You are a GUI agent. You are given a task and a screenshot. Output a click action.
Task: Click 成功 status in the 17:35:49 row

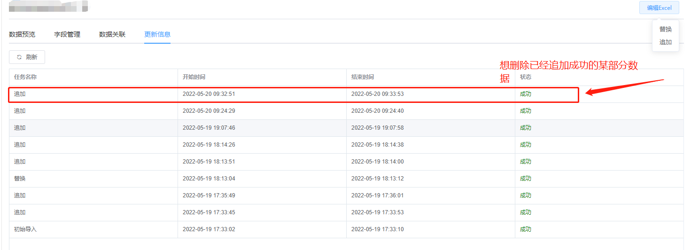pyautogui.click(x=526, y=195)
